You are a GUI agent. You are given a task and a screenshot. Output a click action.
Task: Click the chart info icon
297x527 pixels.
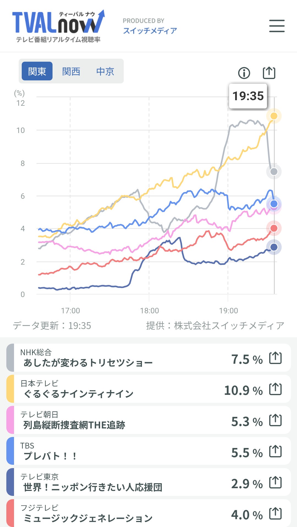pos(244,73)
